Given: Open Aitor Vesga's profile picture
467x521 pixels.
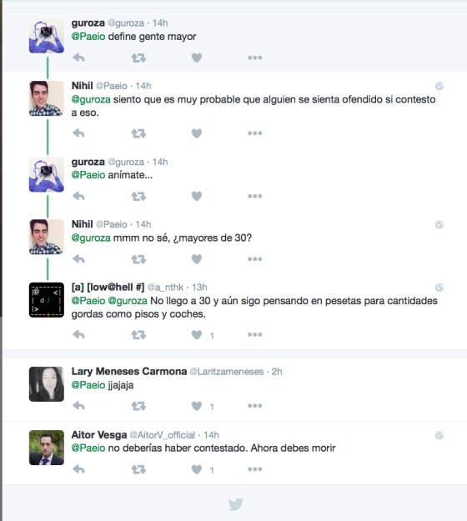Looking at the screenshot, I should click(47, 448).
